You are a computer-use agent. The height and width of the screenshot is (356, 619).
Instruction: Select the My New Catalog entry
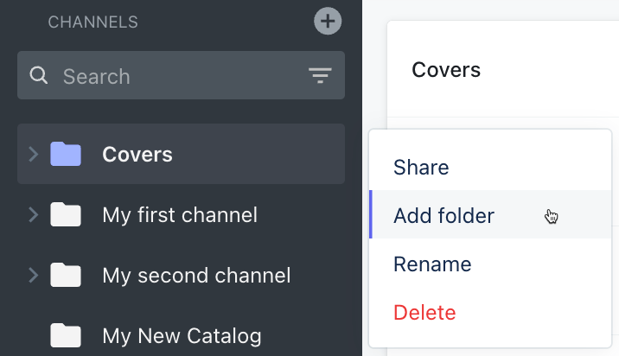pos(182,335)
